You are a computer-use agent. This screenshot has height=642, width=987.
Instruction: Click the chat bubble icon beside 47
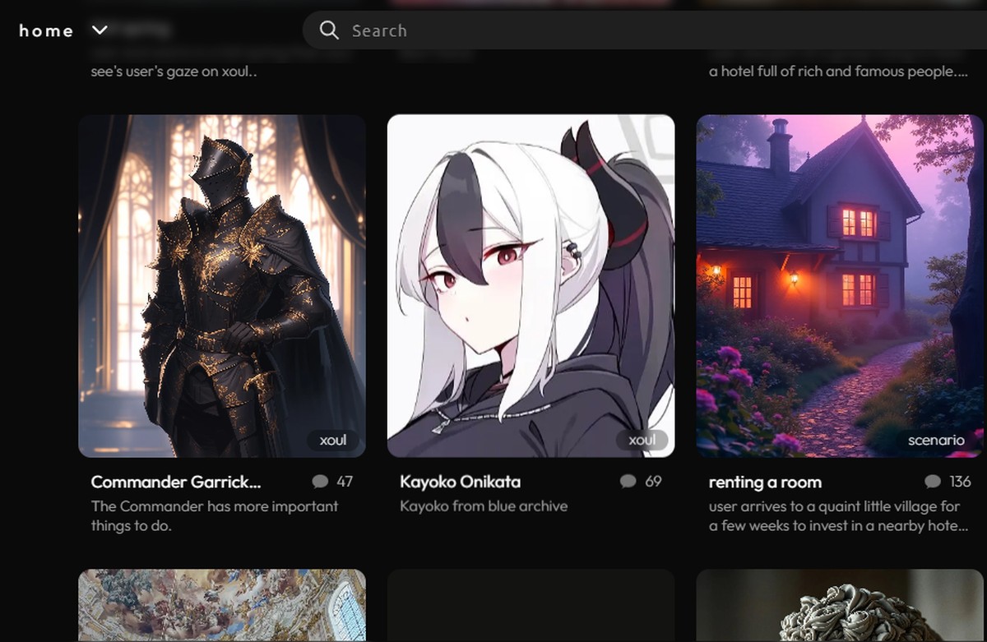(x=321, y=482)
